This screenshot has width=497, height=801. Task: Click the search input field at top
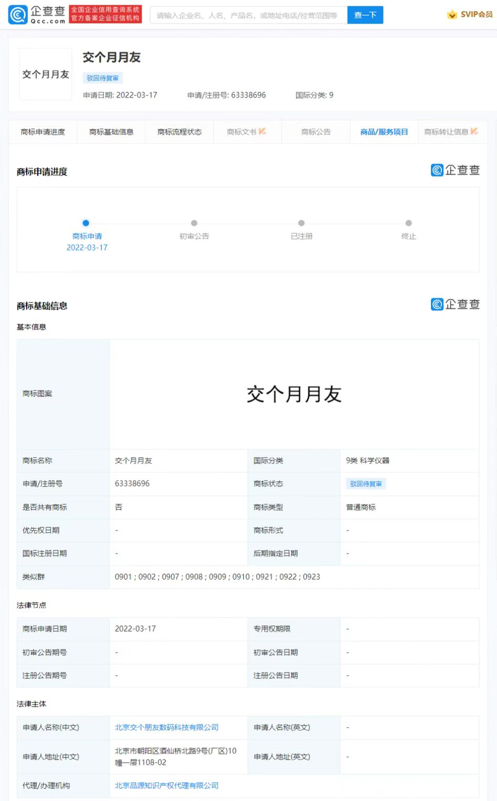click(x=246, y=15)
